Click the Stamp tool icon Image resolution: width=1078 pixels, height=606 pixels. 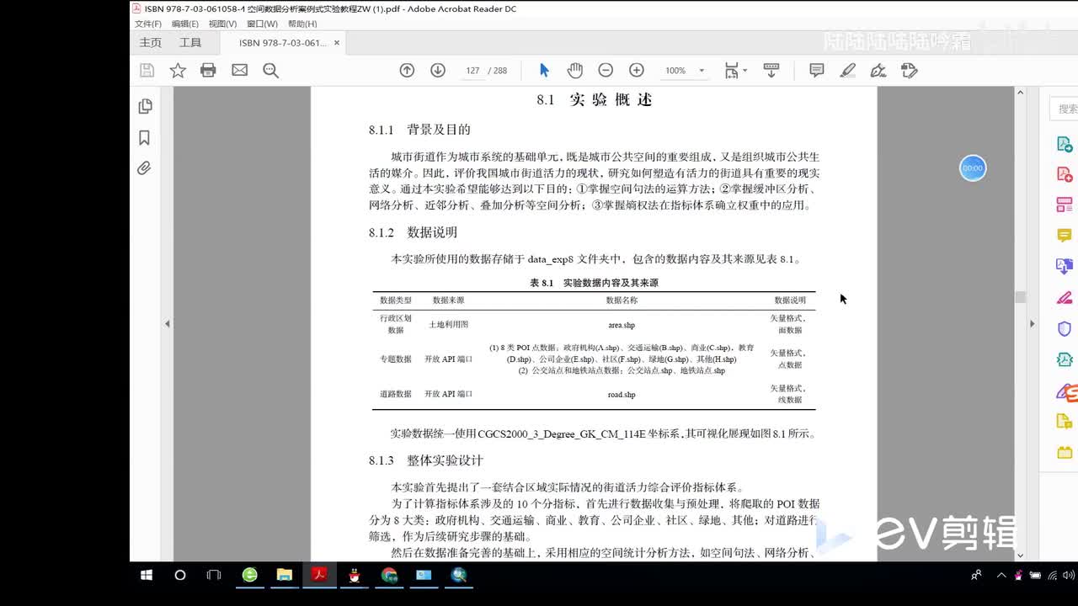[910, 71]
